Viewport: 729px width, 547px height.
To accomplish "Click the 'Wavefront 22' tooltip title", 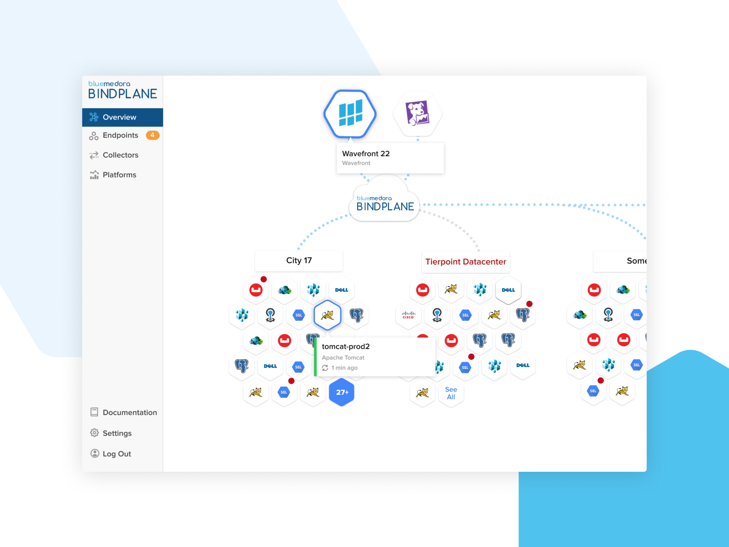I will point(366,154).
